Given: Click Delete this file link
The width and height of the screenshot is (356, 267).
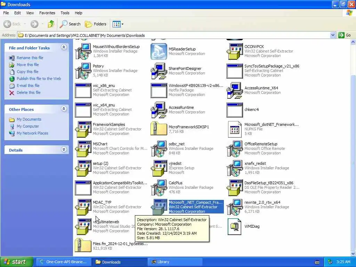Looking at the screenshot, I should click(29, 92).
